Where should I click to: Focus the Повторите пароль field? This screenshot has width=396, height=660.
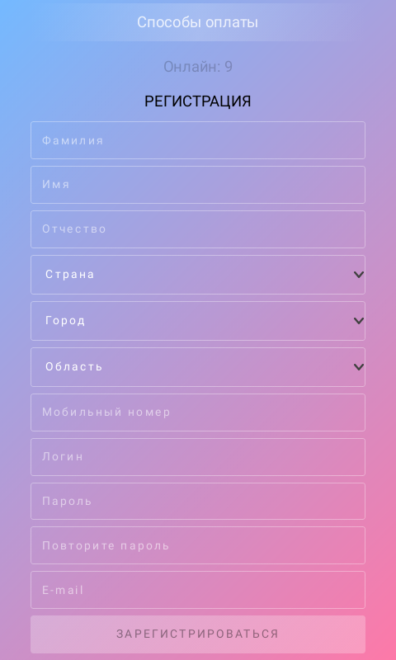198,545
